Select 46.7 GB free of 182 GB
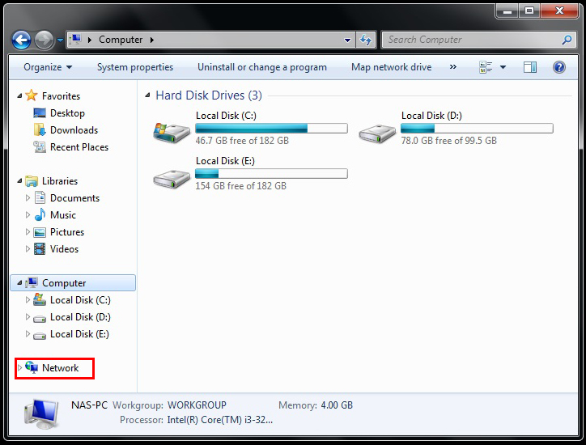586x445 pixels. click(x=242, y=141)
